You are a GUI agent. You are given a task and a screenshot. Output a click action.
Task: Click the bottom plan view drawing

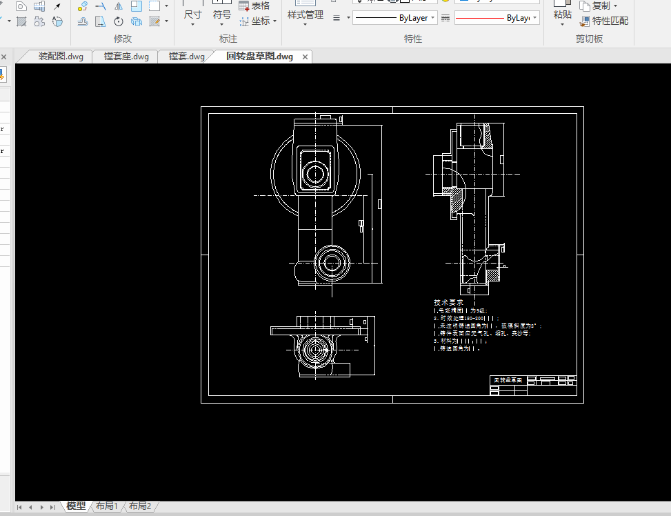coord(323,346)
